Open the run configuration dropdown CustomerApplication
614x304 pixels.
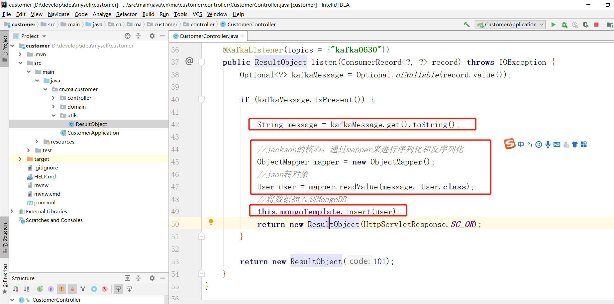pos(510,25)
